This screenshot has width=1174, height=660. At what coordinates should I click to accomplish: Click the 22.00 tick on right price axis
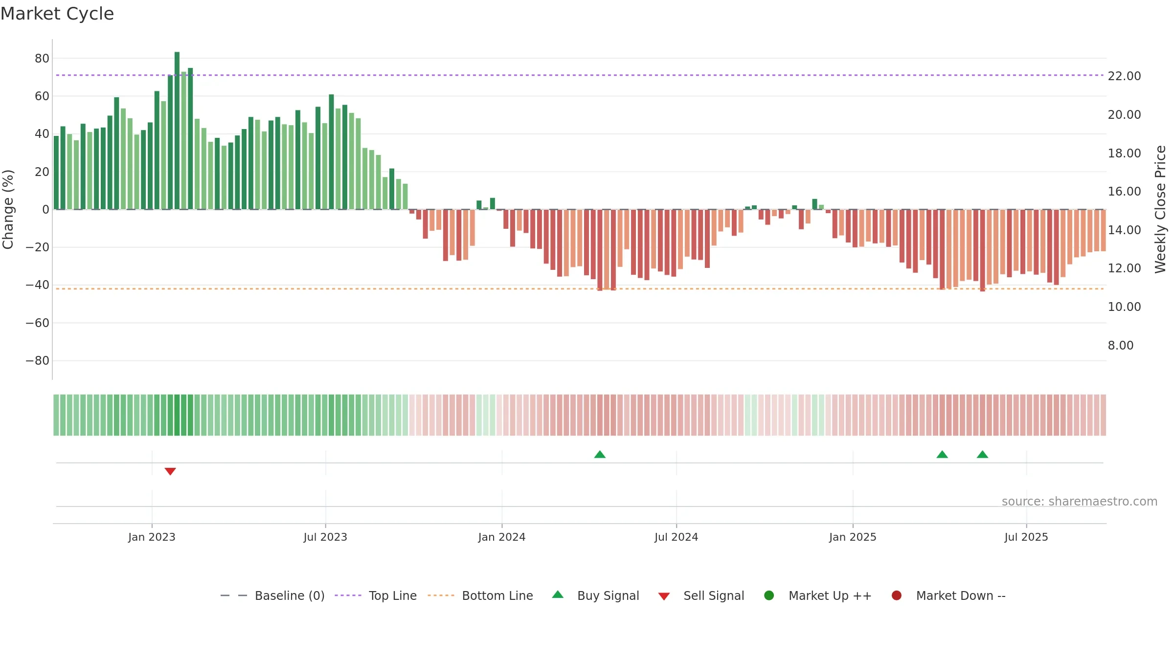pos(1124,76)
